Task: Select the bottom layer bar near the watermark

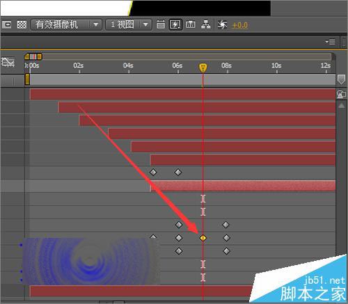Action: click(141, 291)
